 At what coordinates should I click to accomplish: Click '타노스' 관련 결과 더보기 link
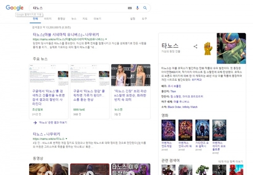[x=53, y=123]
